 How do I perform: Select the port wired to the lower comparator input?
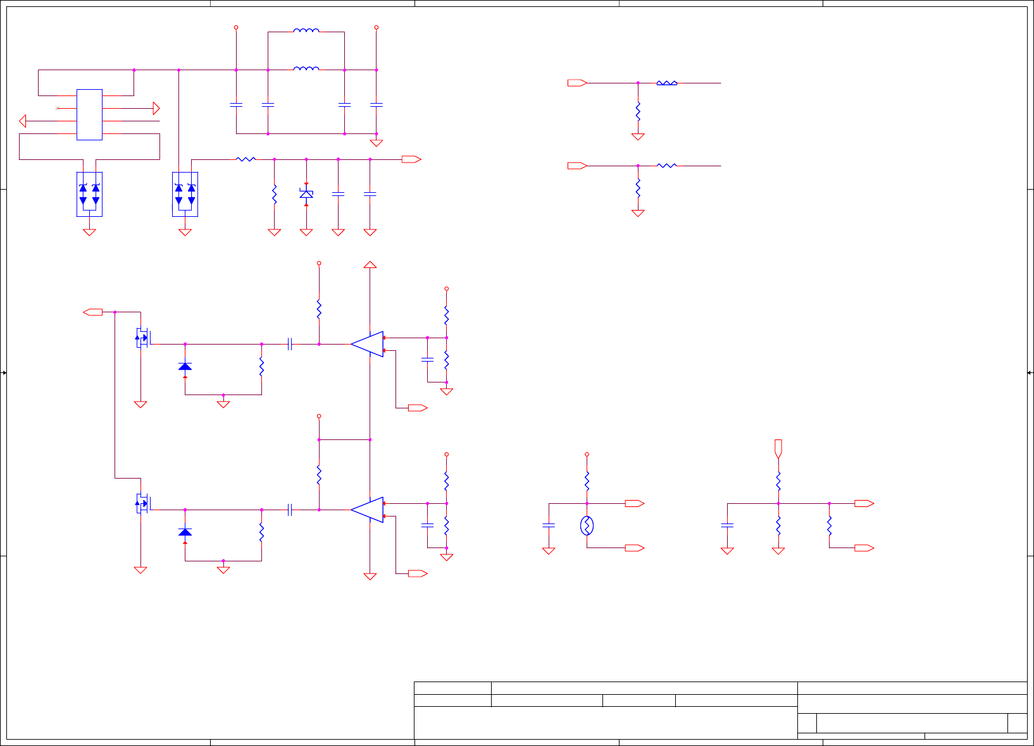tap(418, 573)
